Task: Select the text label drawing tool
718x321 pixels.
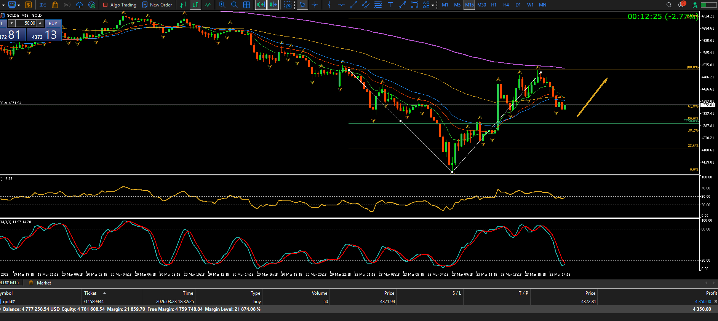Action: [x=390, y=5]
